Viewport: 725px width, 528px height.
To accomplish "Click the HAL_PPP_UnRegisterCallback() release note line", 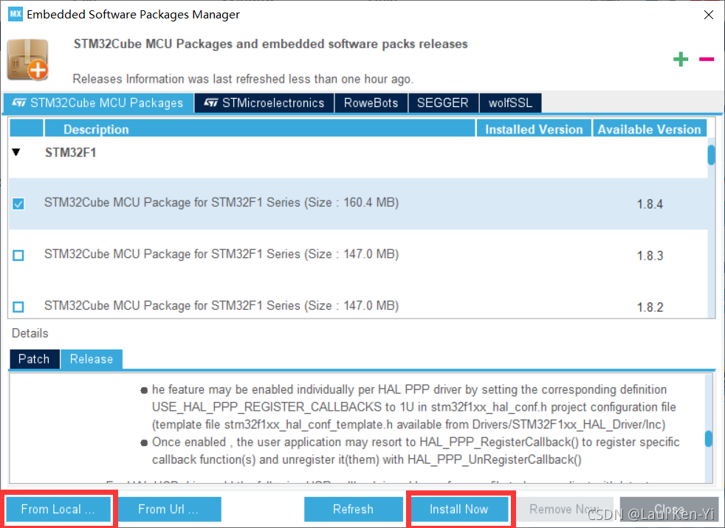I will [x=367, y=459].
